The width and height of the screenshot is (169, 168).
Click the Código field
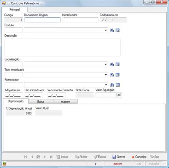(x=13, y=20)
